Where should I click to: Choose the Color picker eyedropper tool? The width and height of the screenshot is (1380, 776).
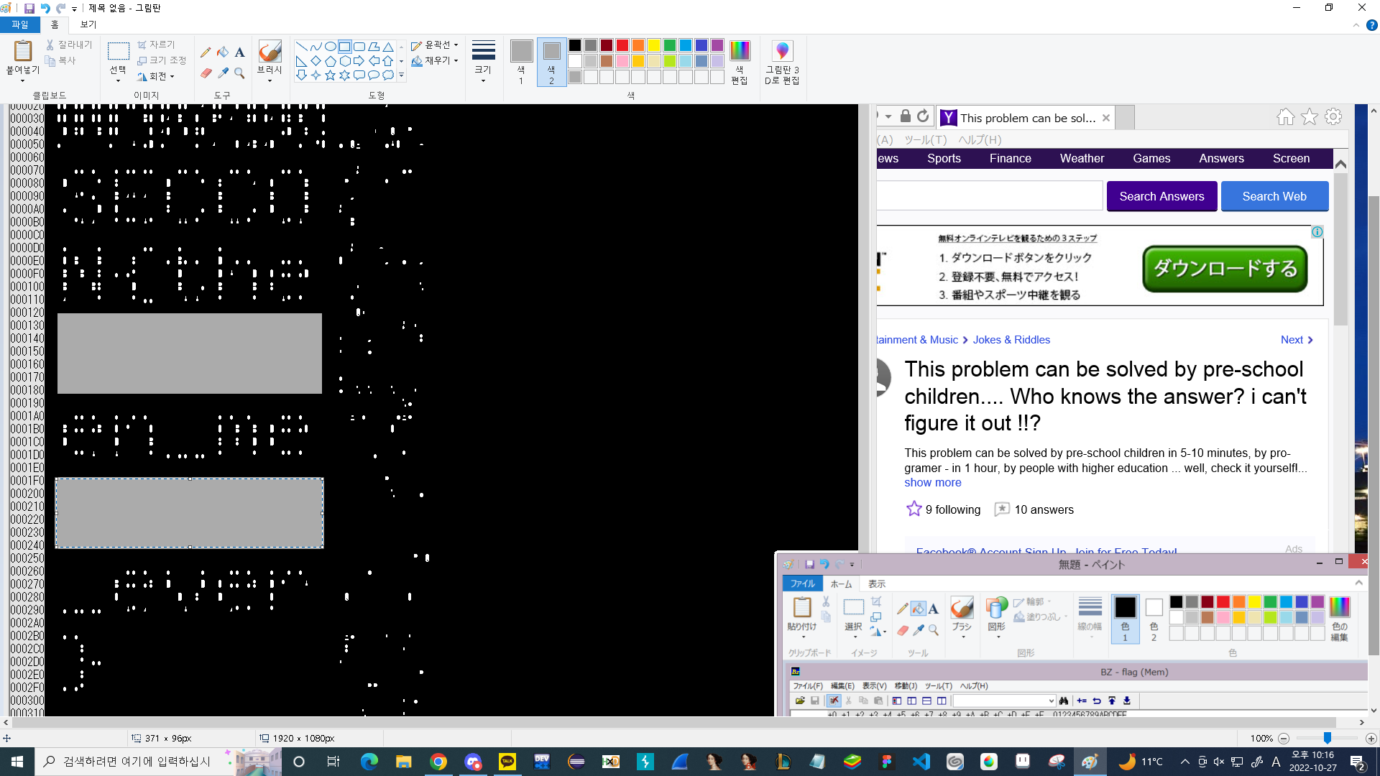[223, 73]
